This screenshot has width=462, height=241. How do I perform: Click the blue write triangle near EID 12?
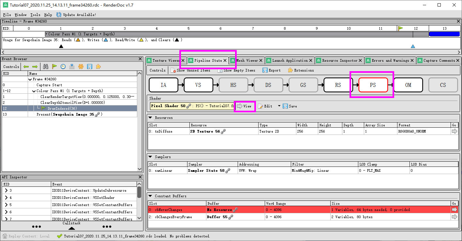pyautogui.click(x=413, y=46)
